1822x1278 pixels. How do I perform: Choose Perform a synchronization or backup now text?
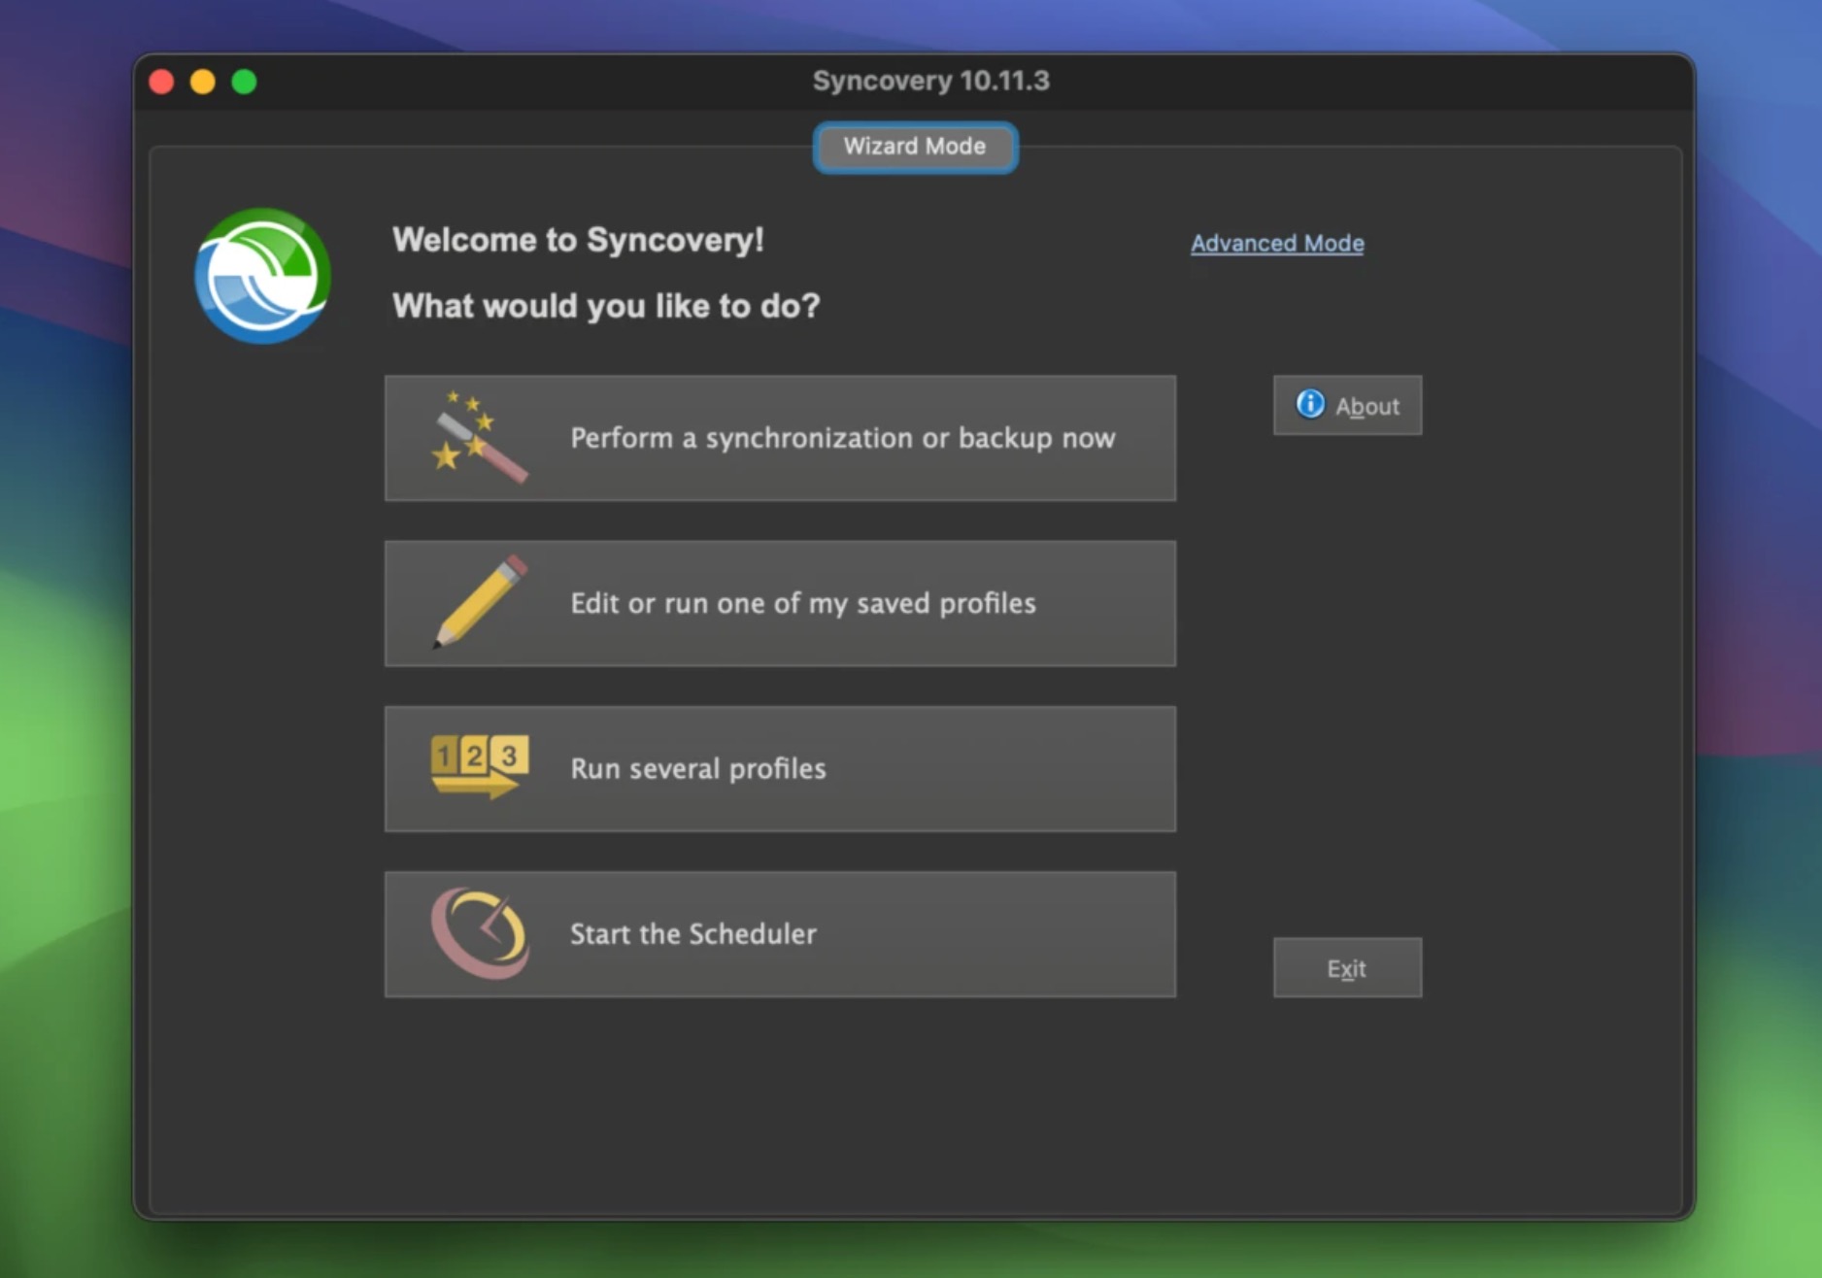click(x=842, y=438)
